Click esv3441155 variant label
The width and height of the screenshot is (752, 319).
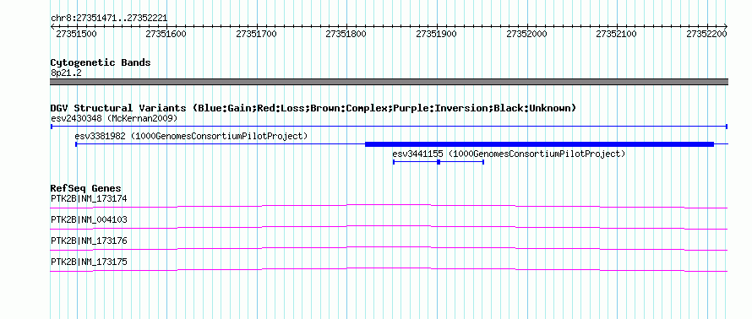tap(509, 154)
